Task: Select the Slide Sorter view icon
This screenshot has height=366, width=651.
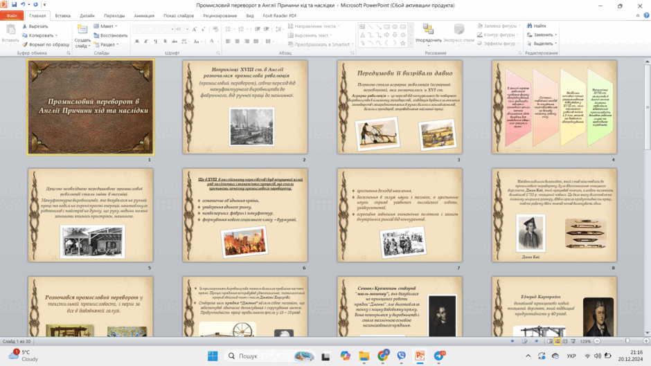Action: (558, 341)
